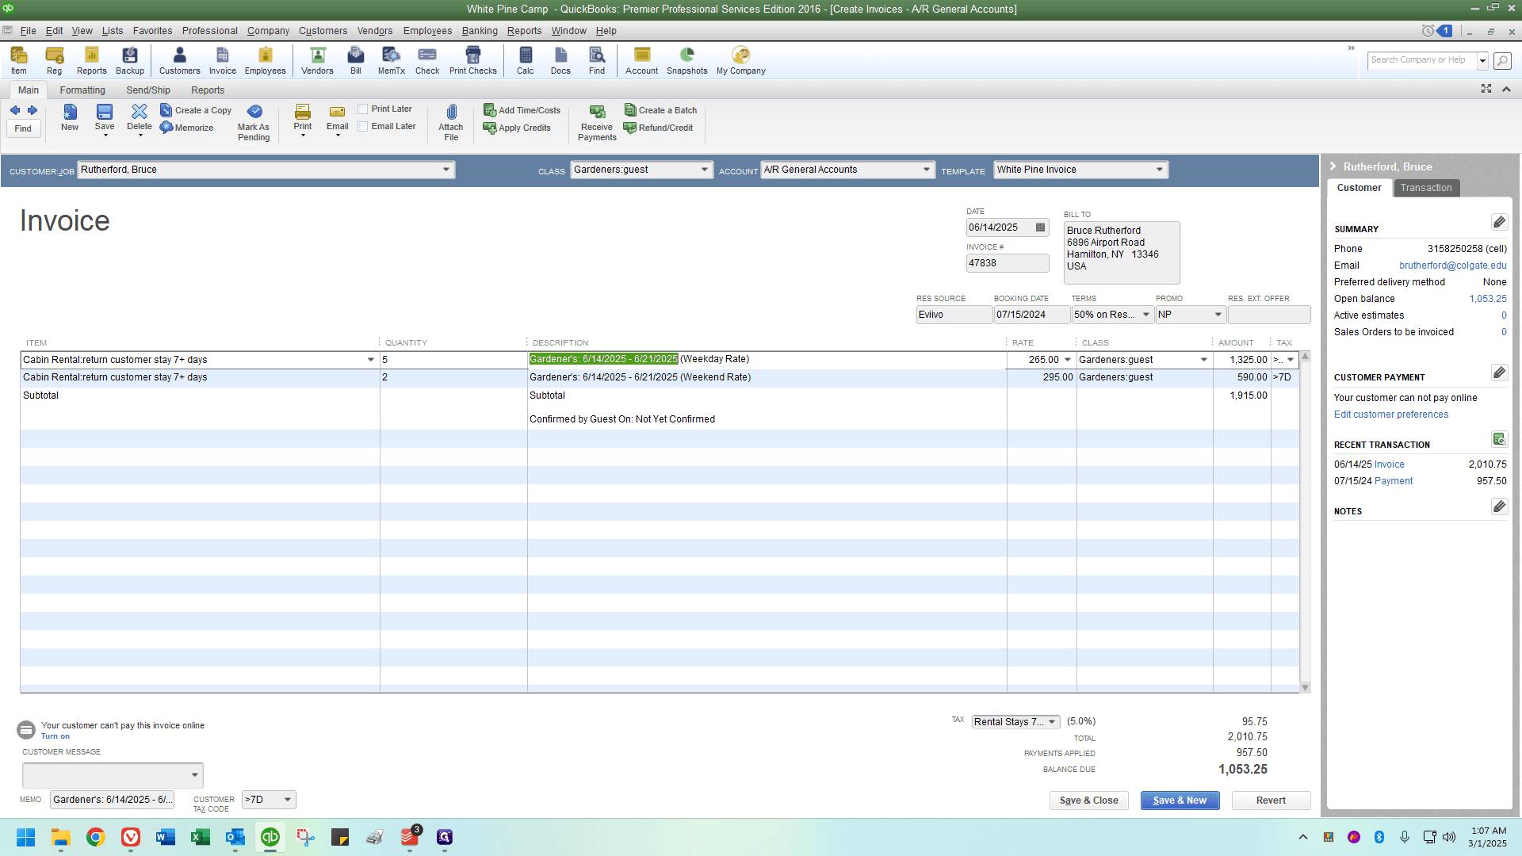
Task: Click the search magnifier icon
Action: 1502,60
